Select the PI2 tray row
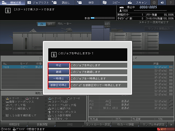Viewport: 175px width, 131px height. 131,105
